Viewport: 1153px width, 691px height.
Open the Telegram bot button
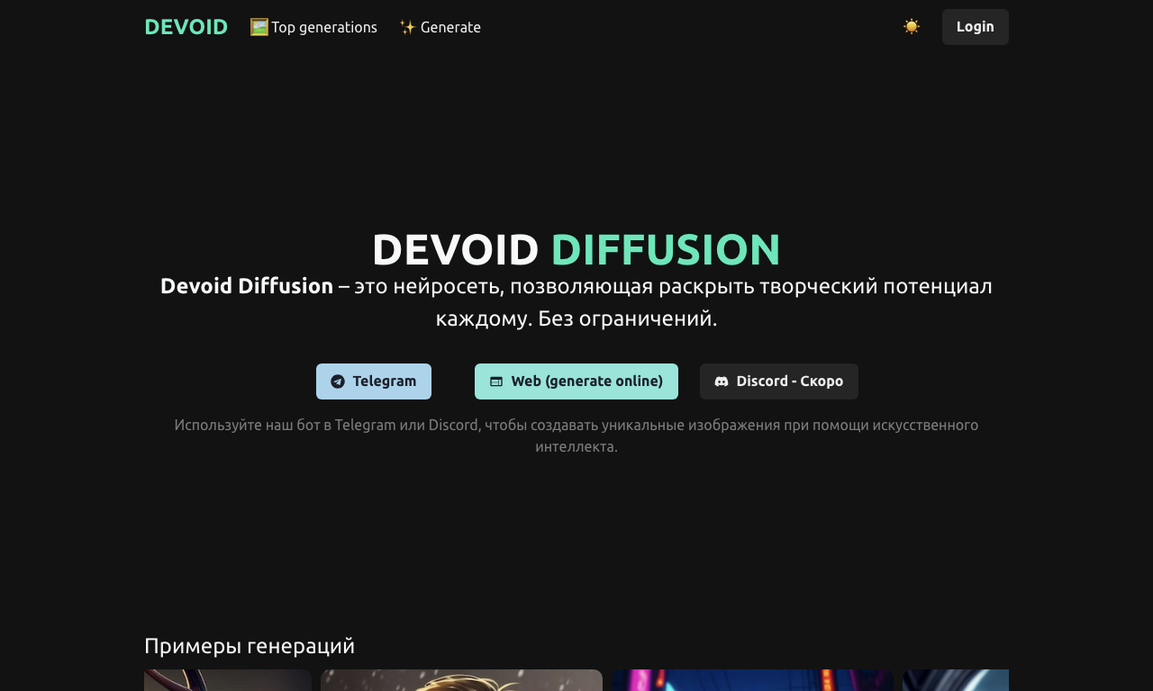click(374, 381)
